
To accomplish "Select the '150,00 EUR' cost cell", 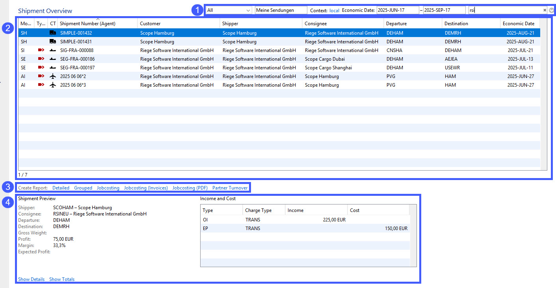I will tap(379, 229).
